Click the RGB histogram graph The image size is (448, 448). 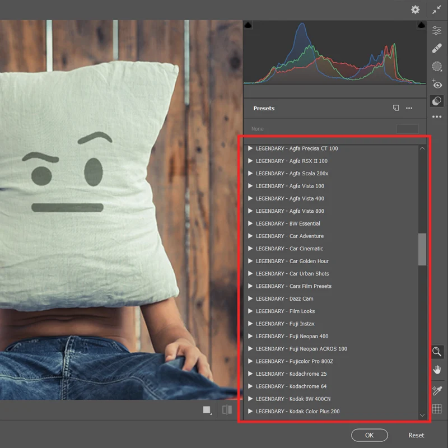coord(334,53)
